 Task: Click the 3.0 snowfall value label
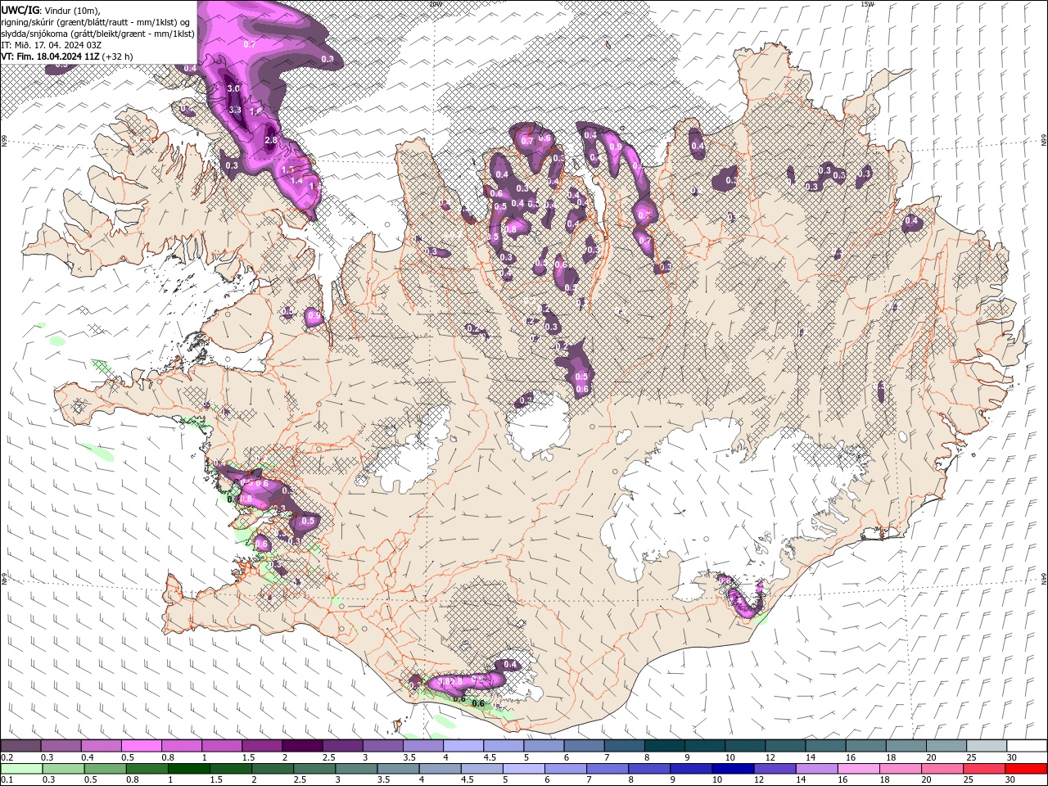[x=233, y=88]
